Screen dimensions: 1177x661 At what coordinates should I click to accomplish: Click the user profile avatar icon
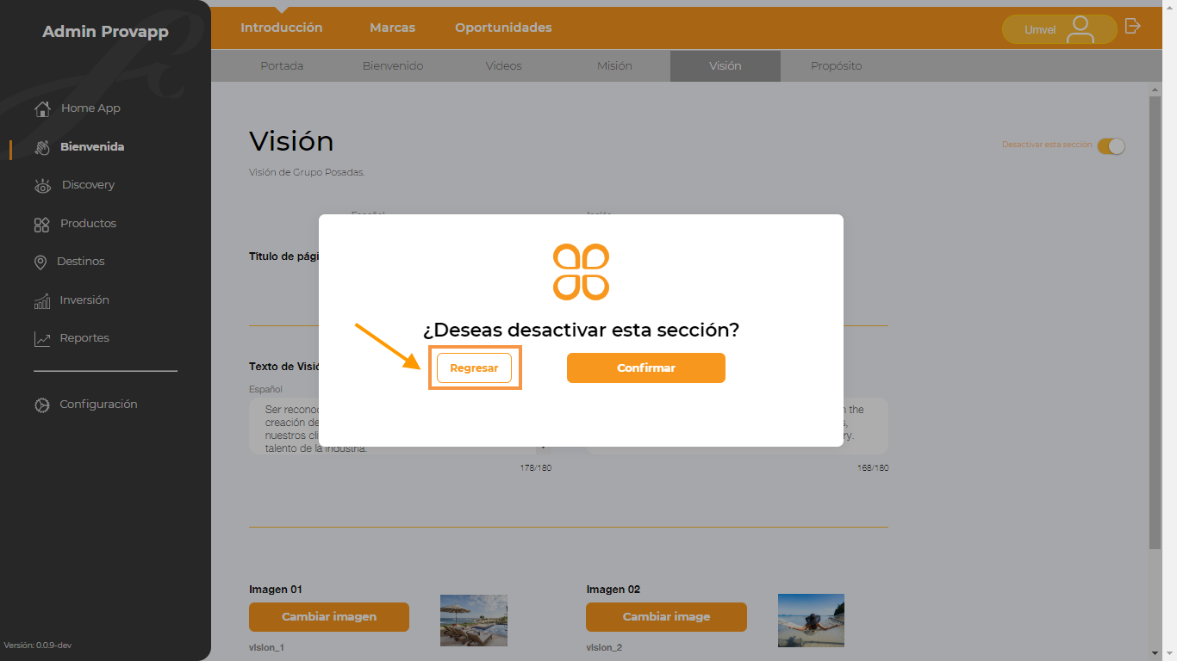(x=1080, y=29)
